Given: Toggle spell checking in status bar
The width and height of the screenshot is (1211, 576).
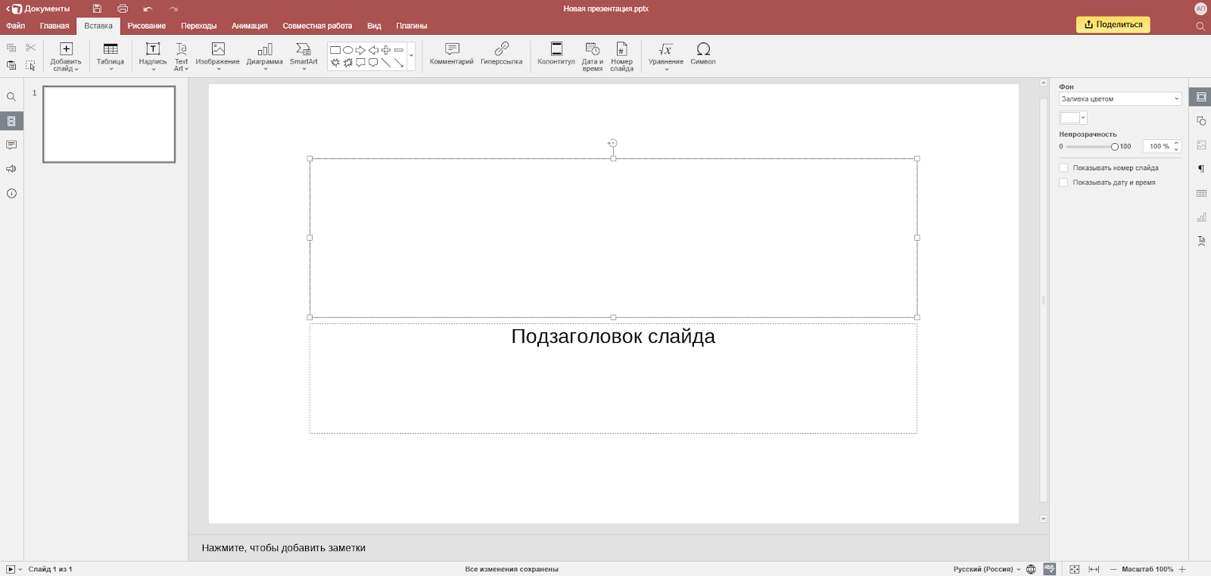Looking at the screenshot, I should click(x=1049, y=569).
